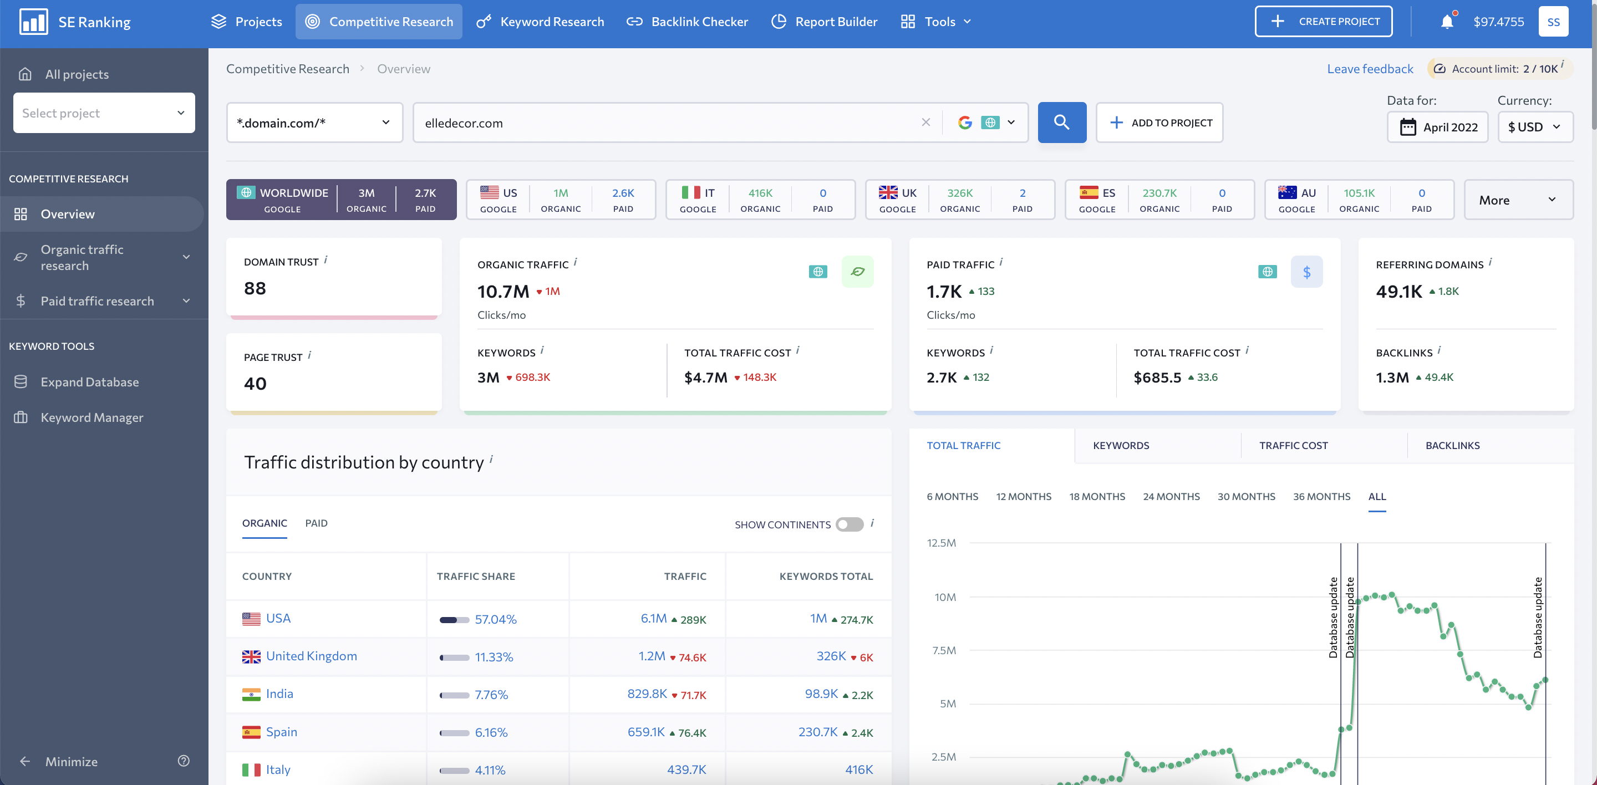Click the Organic Traffic info icon
Viewport: 1597px width, 785px height.
[x=574, y=262]
